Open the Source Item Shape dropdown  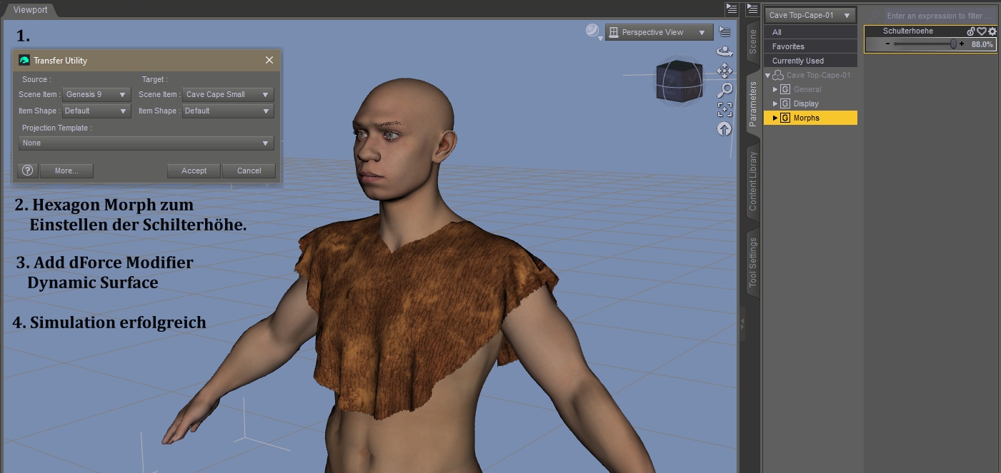pyautogui.click(x=96, y=111)
